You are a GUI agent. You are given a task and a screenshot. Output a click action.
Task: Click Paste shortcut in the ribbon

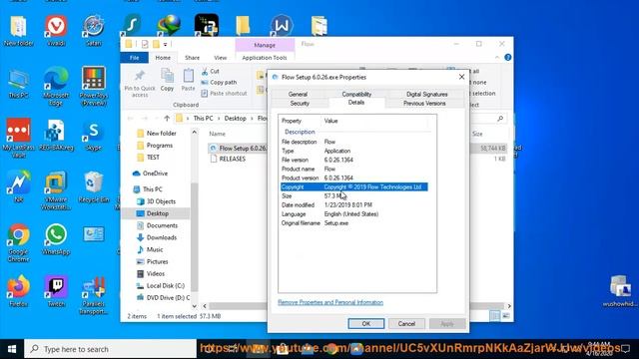[x=224, y=93]
